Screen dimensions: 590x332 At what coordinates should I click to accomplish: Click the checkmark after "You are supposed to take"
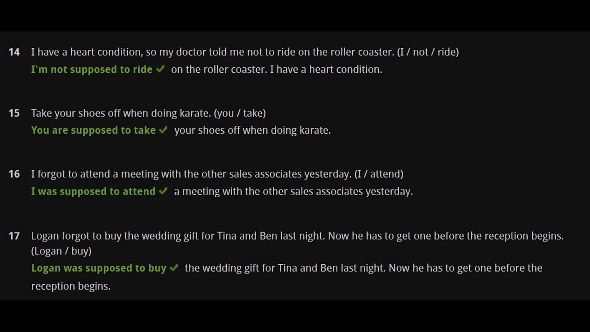(x=163, y=130)
